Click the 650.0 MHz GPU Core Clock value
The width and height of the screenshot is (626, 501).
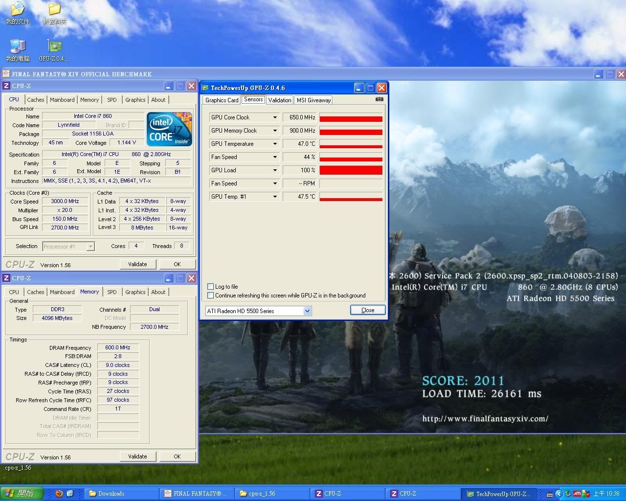tap(300, 117)
